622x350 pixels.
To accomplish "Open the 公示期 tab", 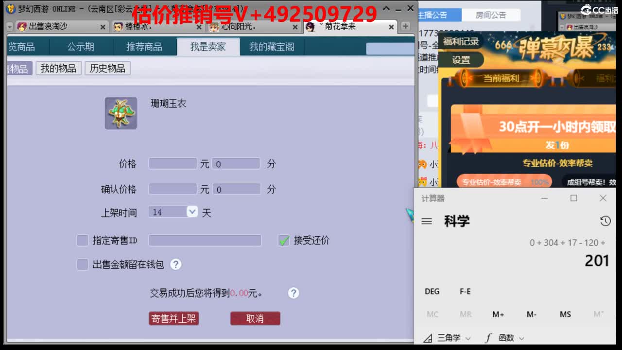I will coord(81,47).
